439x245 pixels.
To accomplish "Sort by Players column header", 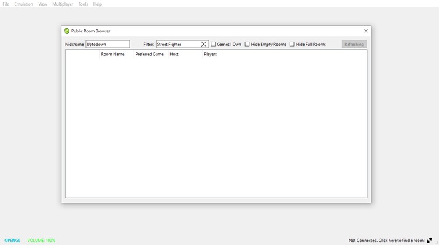I will pos(284,54).
